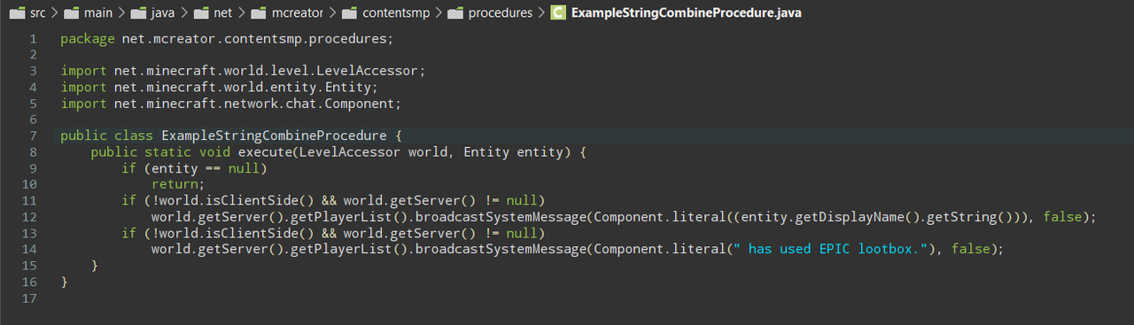Open the src breadcrumb label
Viewport: 1134px width, 325px height.
38,13
